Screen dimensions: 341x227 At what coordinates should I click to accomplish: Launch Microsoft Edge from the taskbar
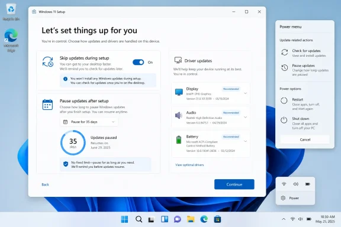tap(204, 219)
